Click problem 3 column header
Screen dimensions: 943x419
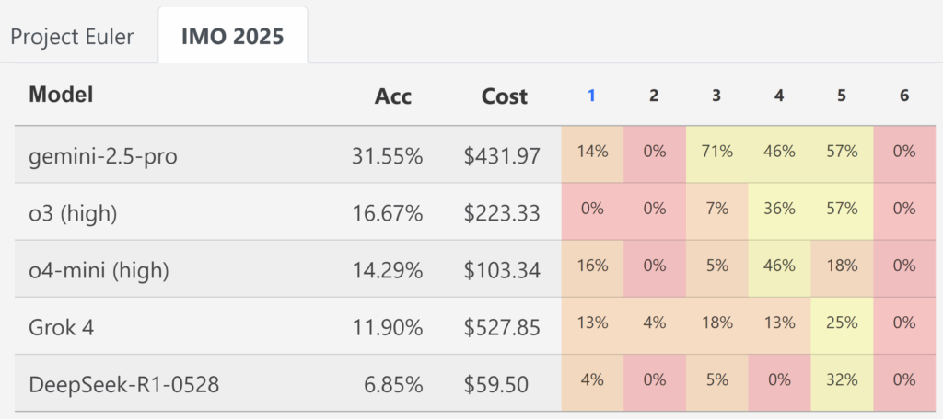[x=716, y=96]
